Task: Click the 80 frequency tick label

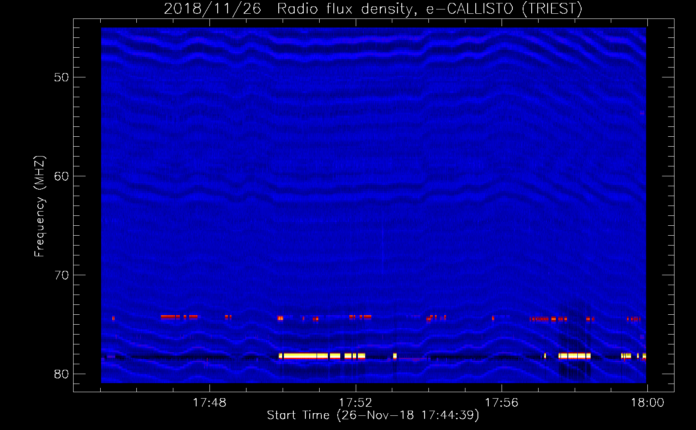Action: pyautogui.click(x=62, y=374)
